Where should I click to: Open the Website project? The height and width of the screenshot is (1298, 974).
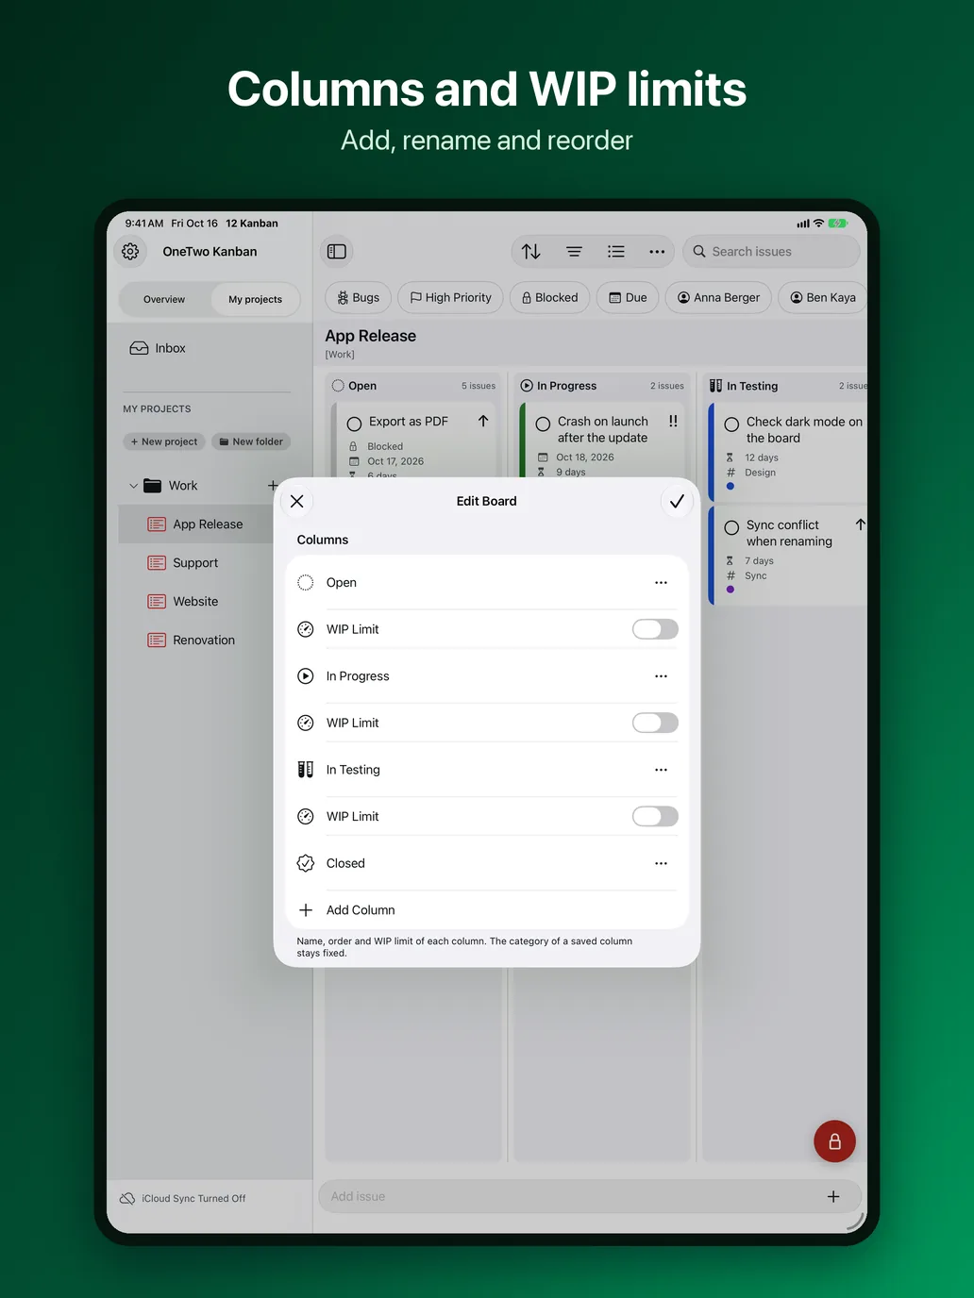click(197, 602)
